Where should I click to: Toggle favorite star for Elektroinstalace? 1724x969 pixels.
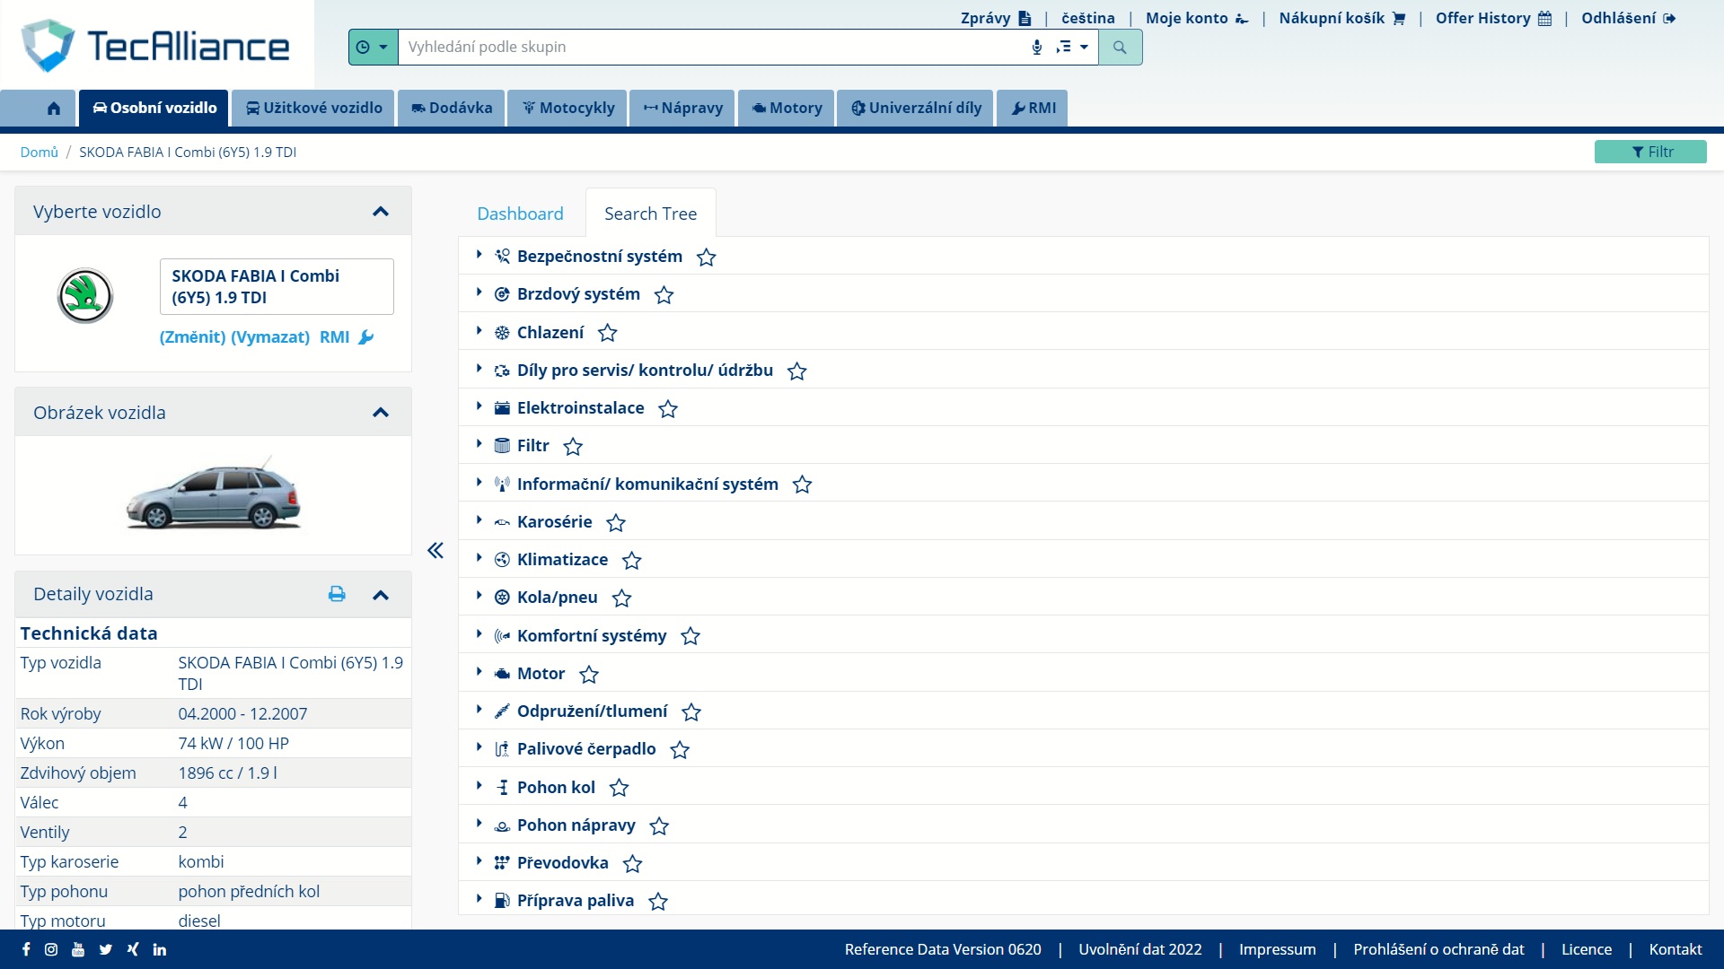click(668, 409)
